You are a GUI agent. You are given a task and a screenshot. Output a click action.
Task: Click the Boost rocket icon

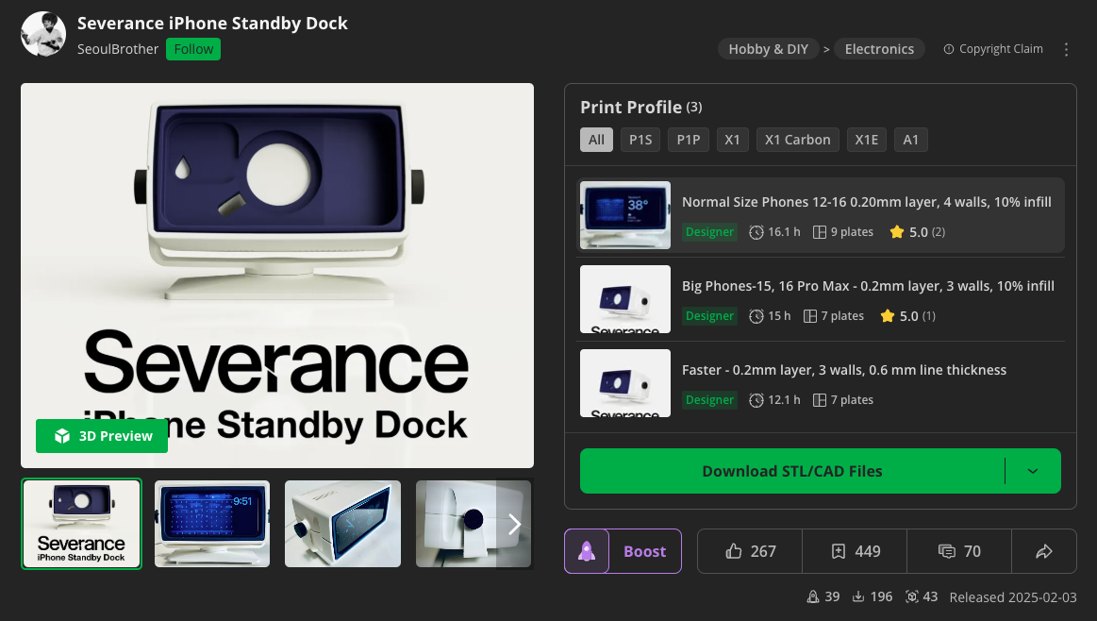(587, 551)
